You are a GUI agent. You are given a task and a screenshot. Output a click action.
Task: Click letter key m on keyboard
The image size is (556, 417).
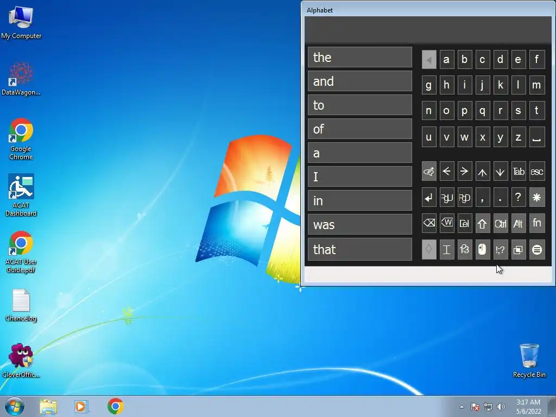[x=537, y=85]
